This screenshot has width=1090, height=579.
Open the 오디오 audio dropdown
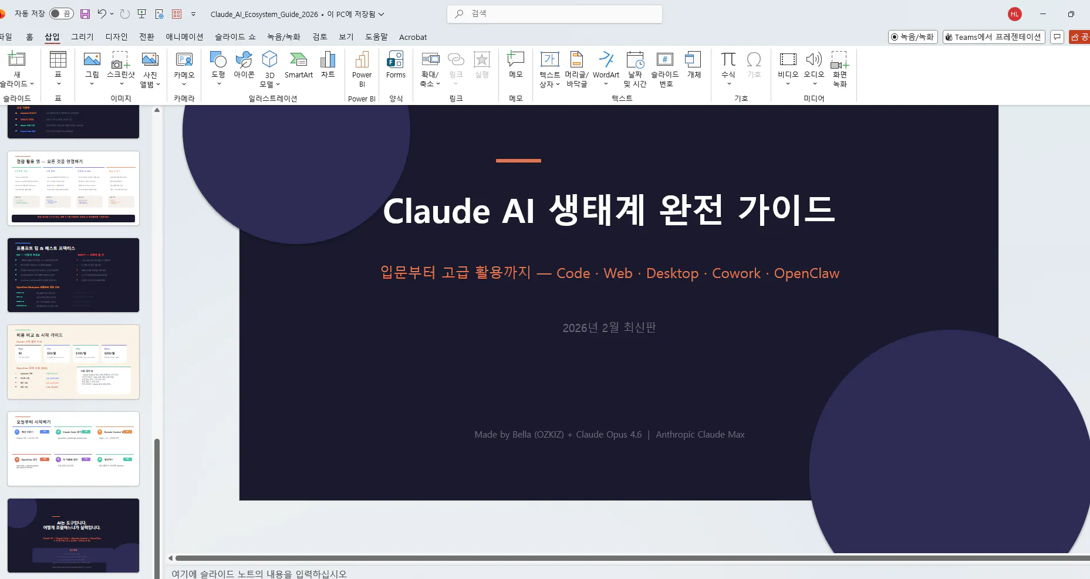point(815,83)
